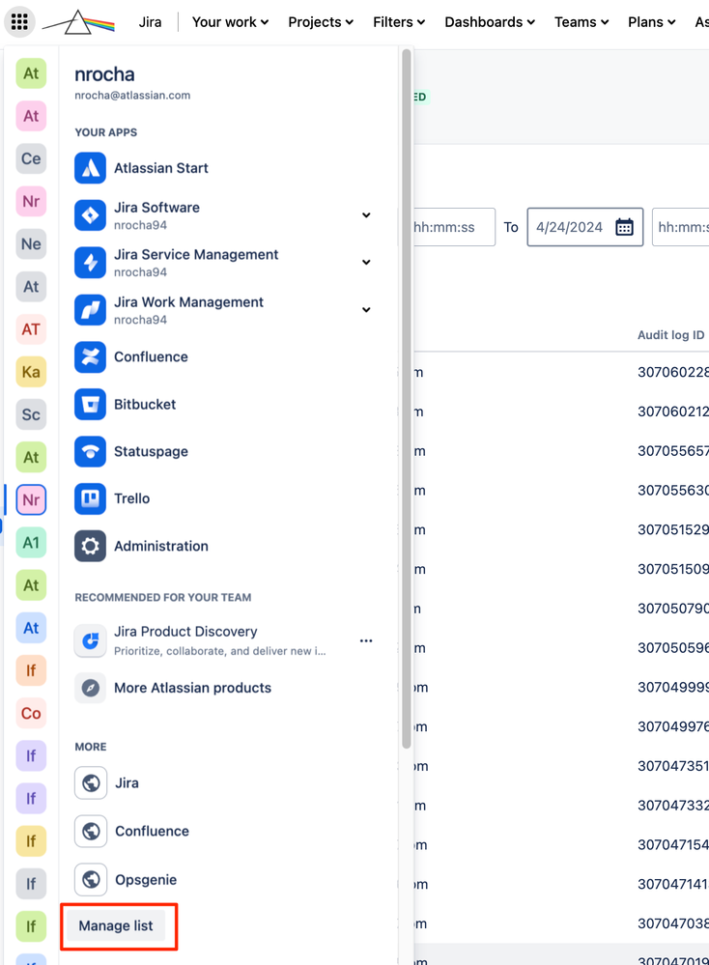Open the Statuspage app icon
This screenshot has width=709, height=965.
click(91, 452)
